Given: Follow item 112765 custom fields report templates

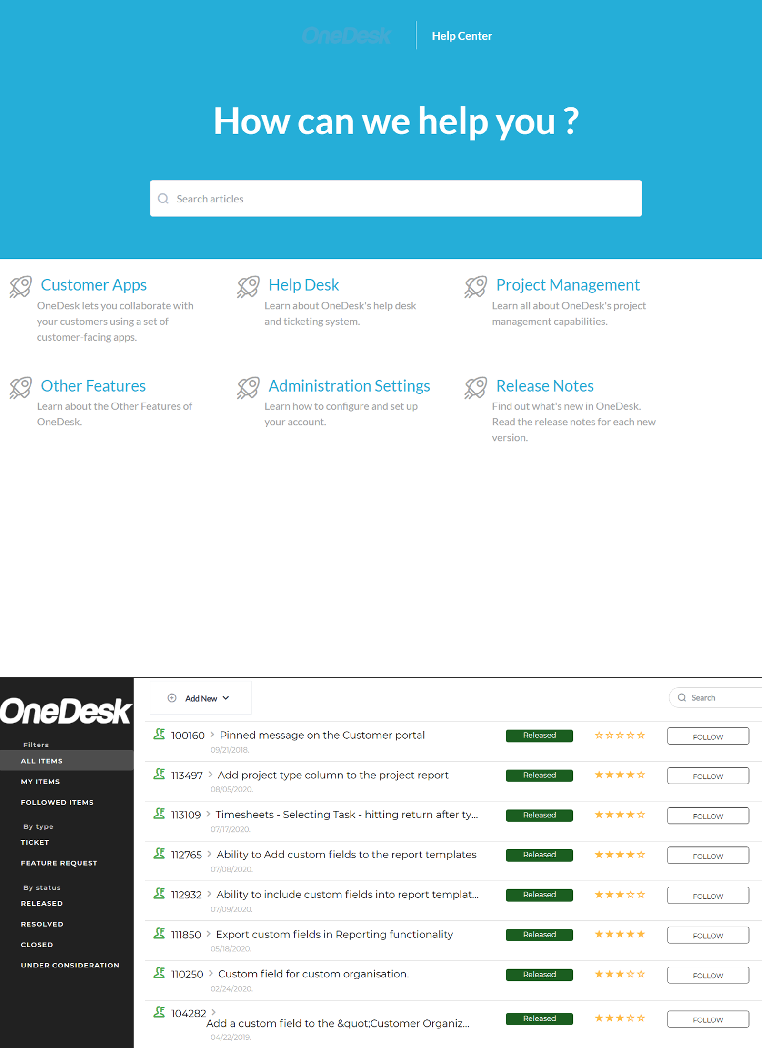Looking at the screenshot, I should (x=708, y=856).
